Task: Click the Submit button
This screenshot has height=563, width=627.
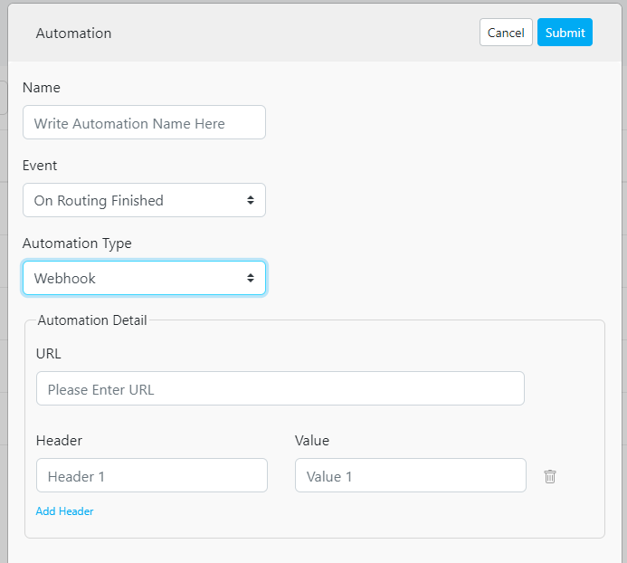Action: tap(565, 33)
